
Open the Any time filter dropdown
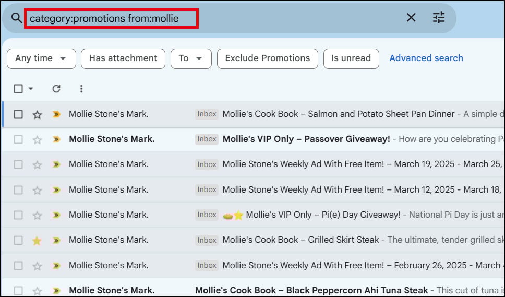click(41, 58)
